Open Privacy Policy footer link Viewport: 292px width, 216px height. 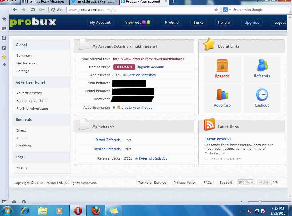coord(185,183)
